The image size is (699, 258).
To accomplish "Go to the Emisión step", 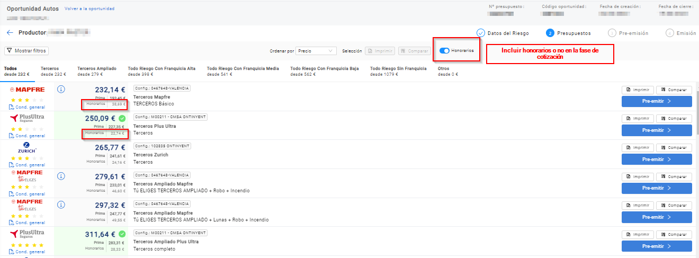I will click(x=681, y=33).
